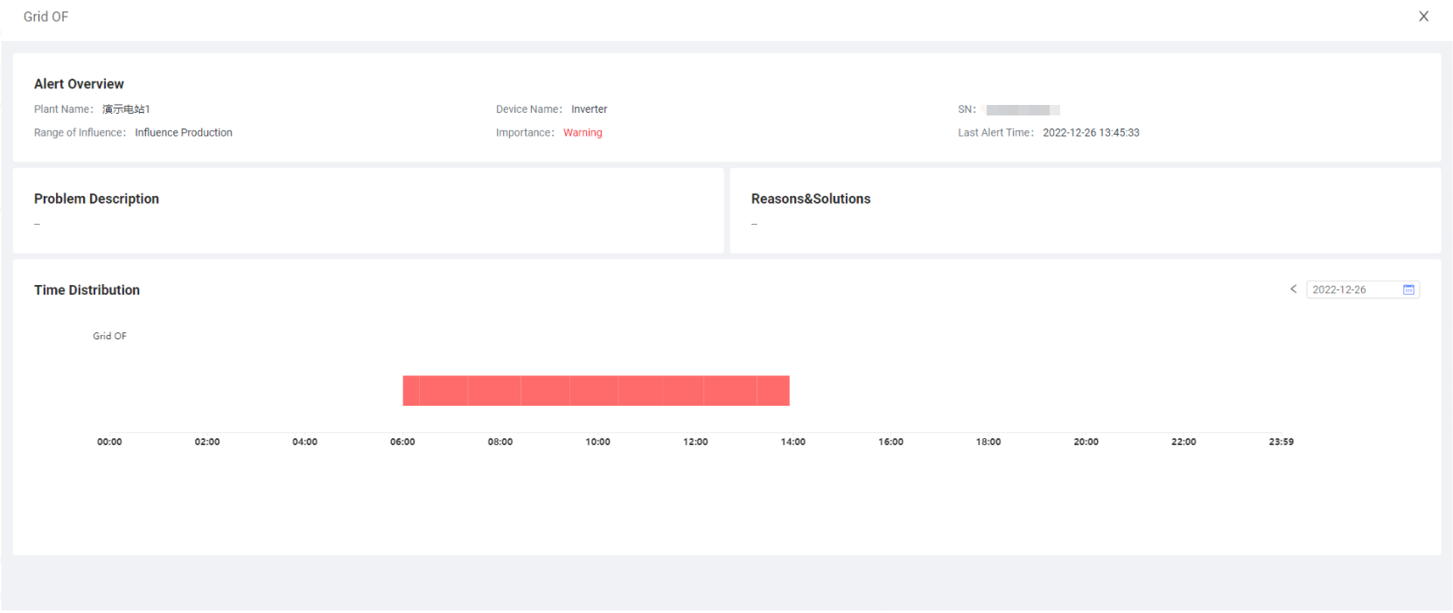Screen dimensions: 1453x613
Task: Click the 18:00 time axis label
Action: [x=988, y=442]
